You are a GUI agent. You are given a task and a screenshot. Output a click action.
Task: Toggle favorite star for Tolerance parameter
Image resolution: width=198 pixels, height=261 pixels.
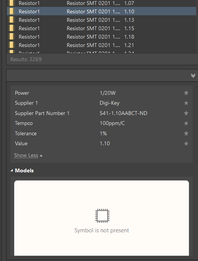pos(186,133)
